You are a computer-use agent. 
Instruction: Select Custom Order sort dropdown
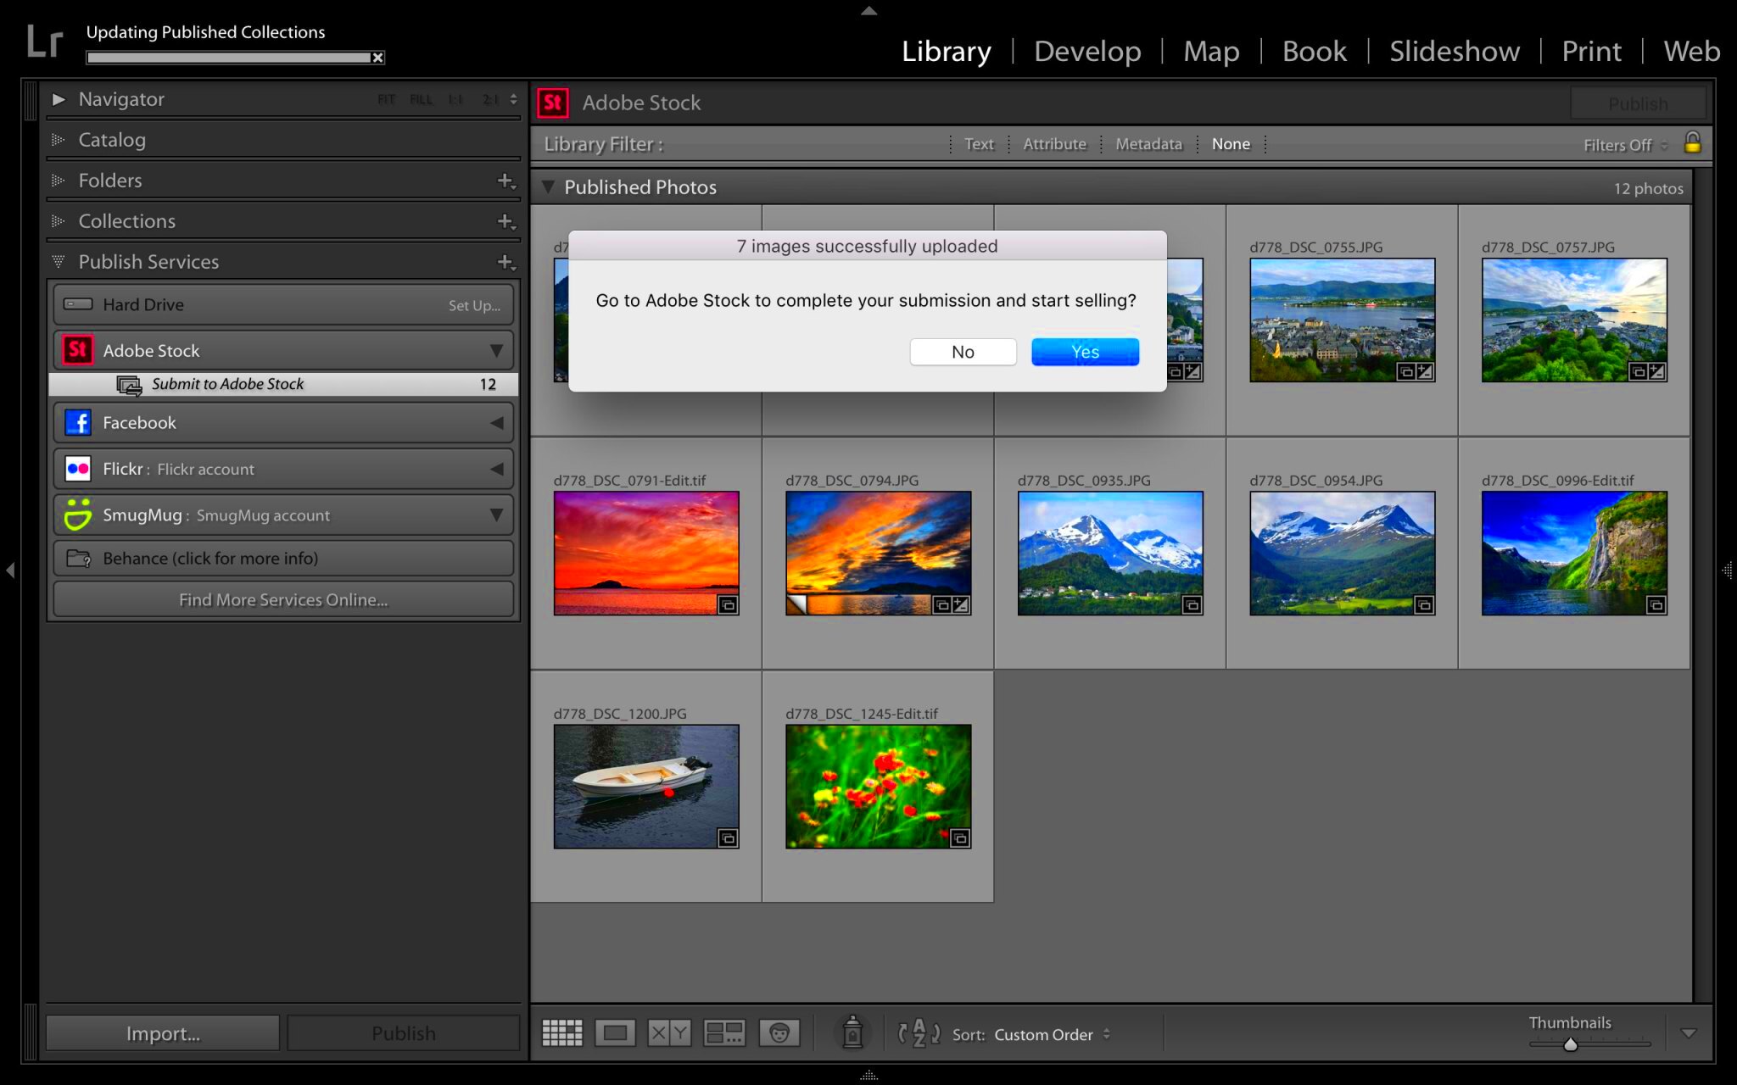click(x=1054, y=1034)
